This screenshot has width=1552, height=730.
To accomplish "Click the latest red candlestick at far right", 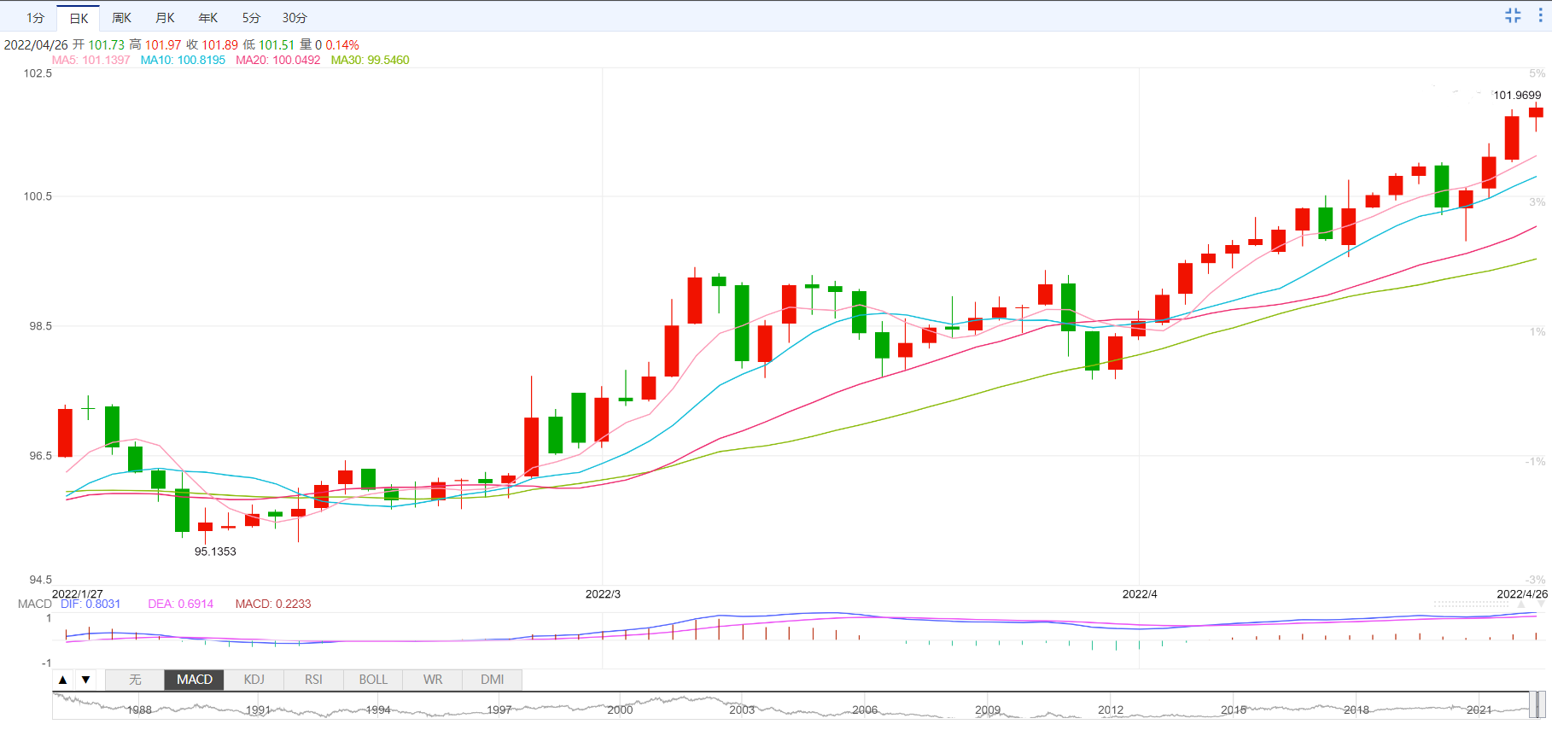I will 1536,113.
